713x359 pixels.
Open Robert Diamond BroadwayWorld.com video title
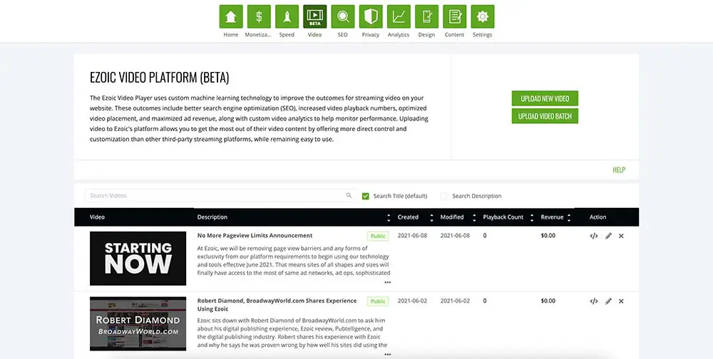[277, 304]
